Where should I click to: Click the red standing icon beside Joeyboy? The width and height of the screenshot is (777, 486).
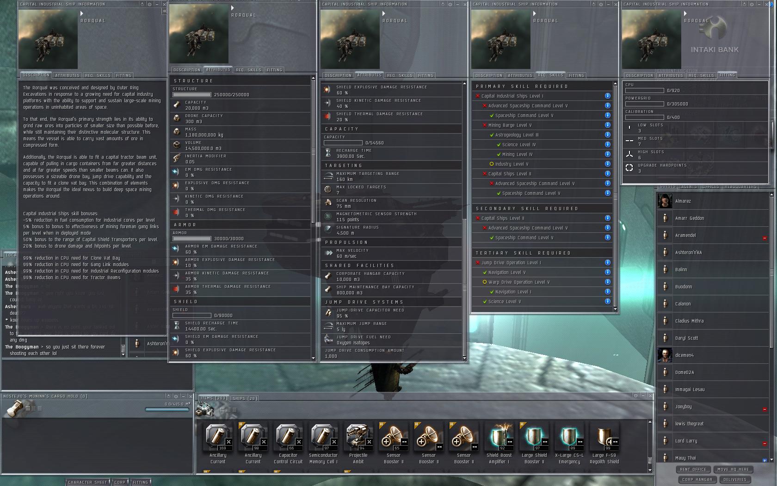click(x=765, y=409)
